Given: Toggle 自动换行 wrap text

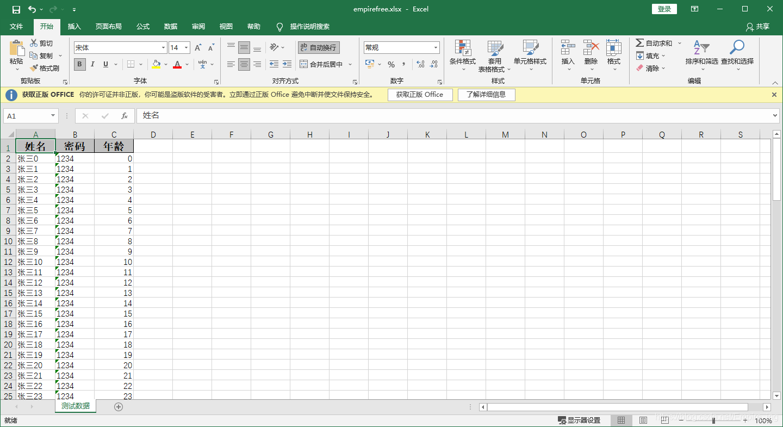Looking at the screenshot, I should (318, 47).
